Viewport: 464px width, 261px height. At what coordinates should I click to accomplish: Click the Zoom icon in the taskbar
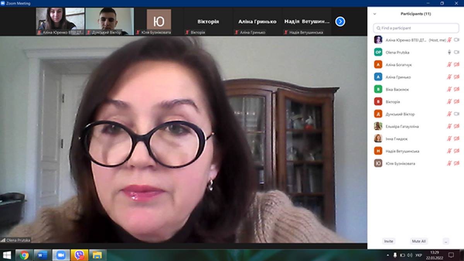(x=61, y=255)
